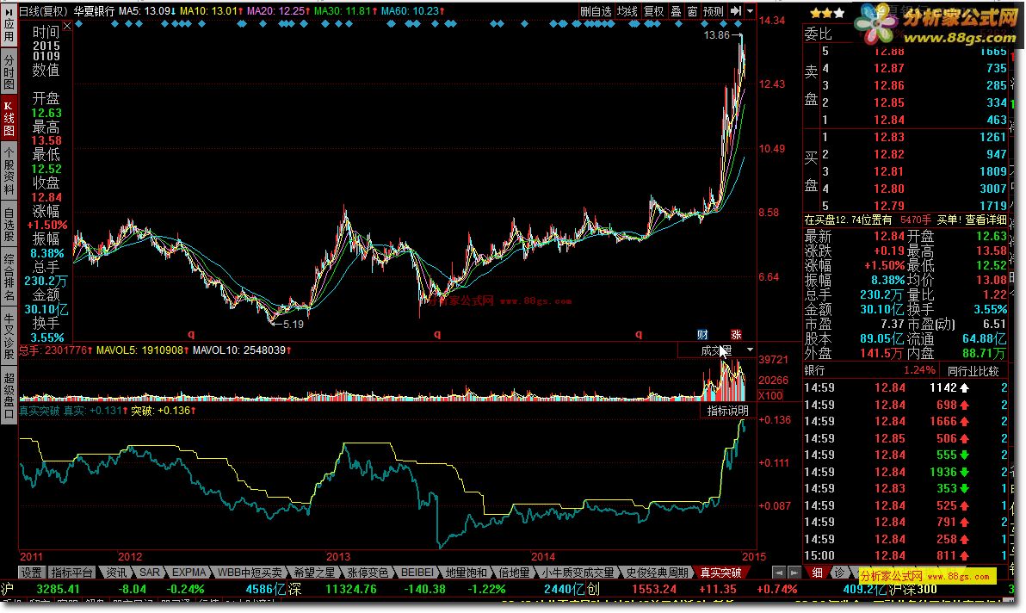Click MAVOL10 volume average label

click(x=242, y=350)
